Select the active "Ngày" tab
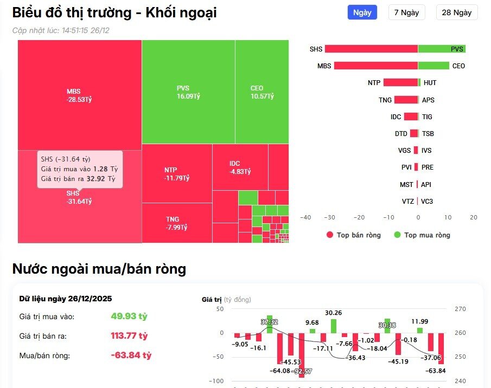The height and width of the screenshot is (388, 491). (361, 12)
